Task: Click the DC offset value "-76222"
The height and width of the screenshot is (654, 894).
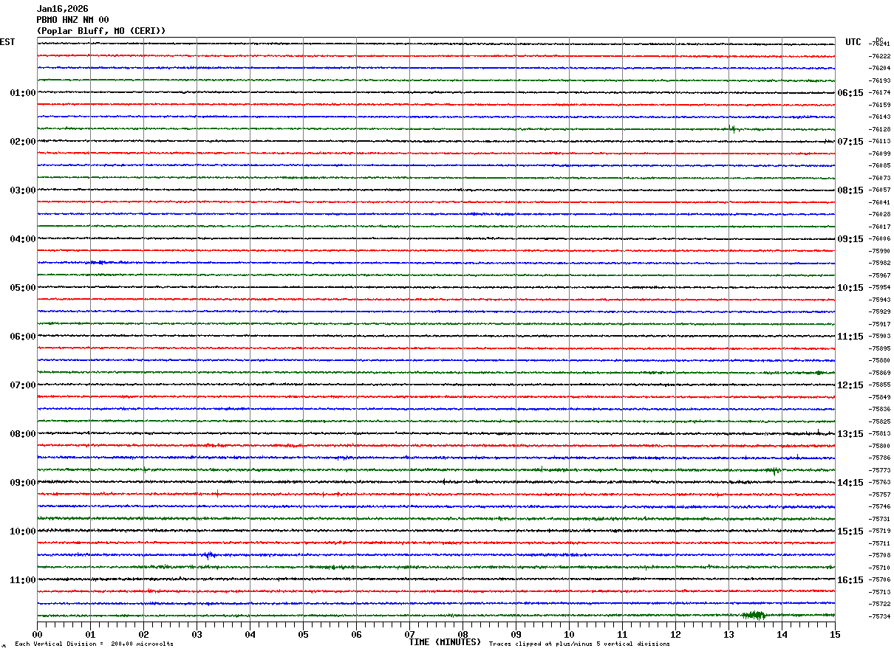Action: pos(879,56)
